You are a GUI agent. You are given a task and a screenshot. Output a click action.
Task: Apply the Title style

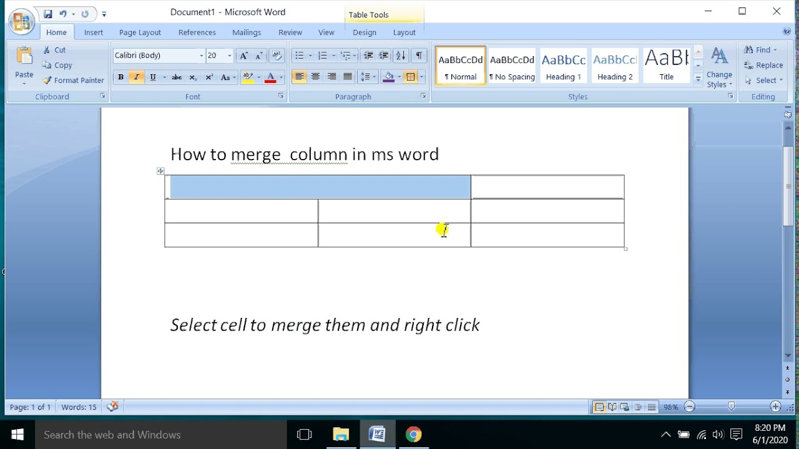pyautogui.click(x=666, y=66)
